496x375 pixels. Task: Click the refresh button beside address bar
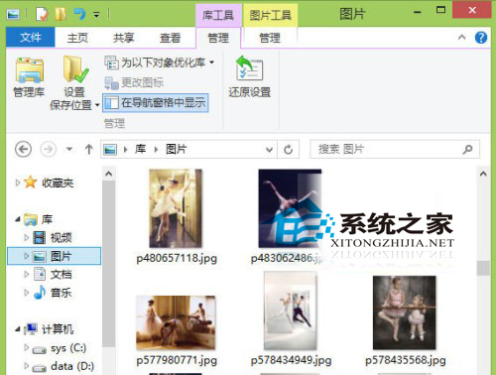289,150
